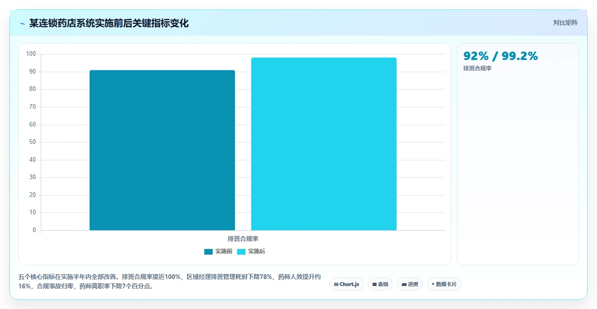Click the 排班合规率 label under the metric

[x=477, y=68]
